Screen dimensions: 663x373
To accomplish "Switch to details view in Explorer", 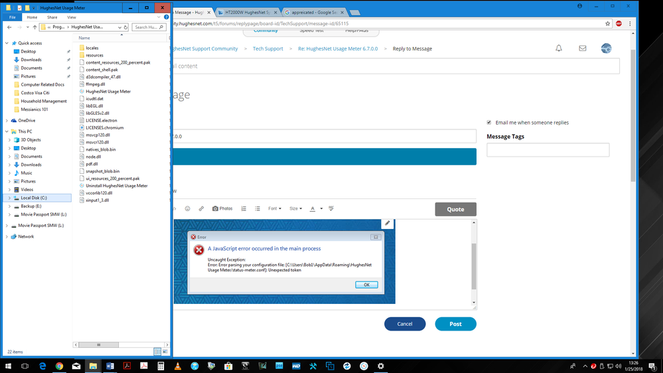I will 157,351.
